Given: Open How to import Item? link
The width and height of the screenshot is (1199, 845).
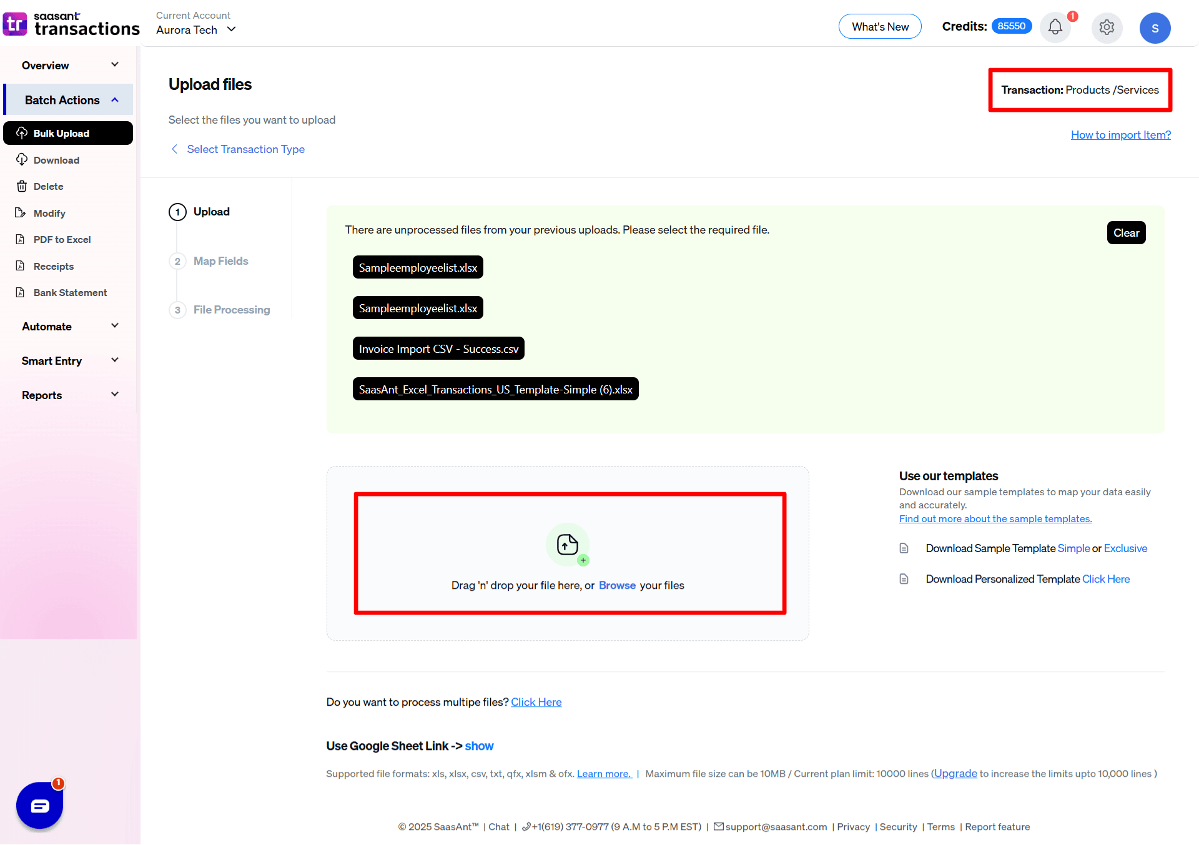Looking at the screenshot, I should point(1121,134).
